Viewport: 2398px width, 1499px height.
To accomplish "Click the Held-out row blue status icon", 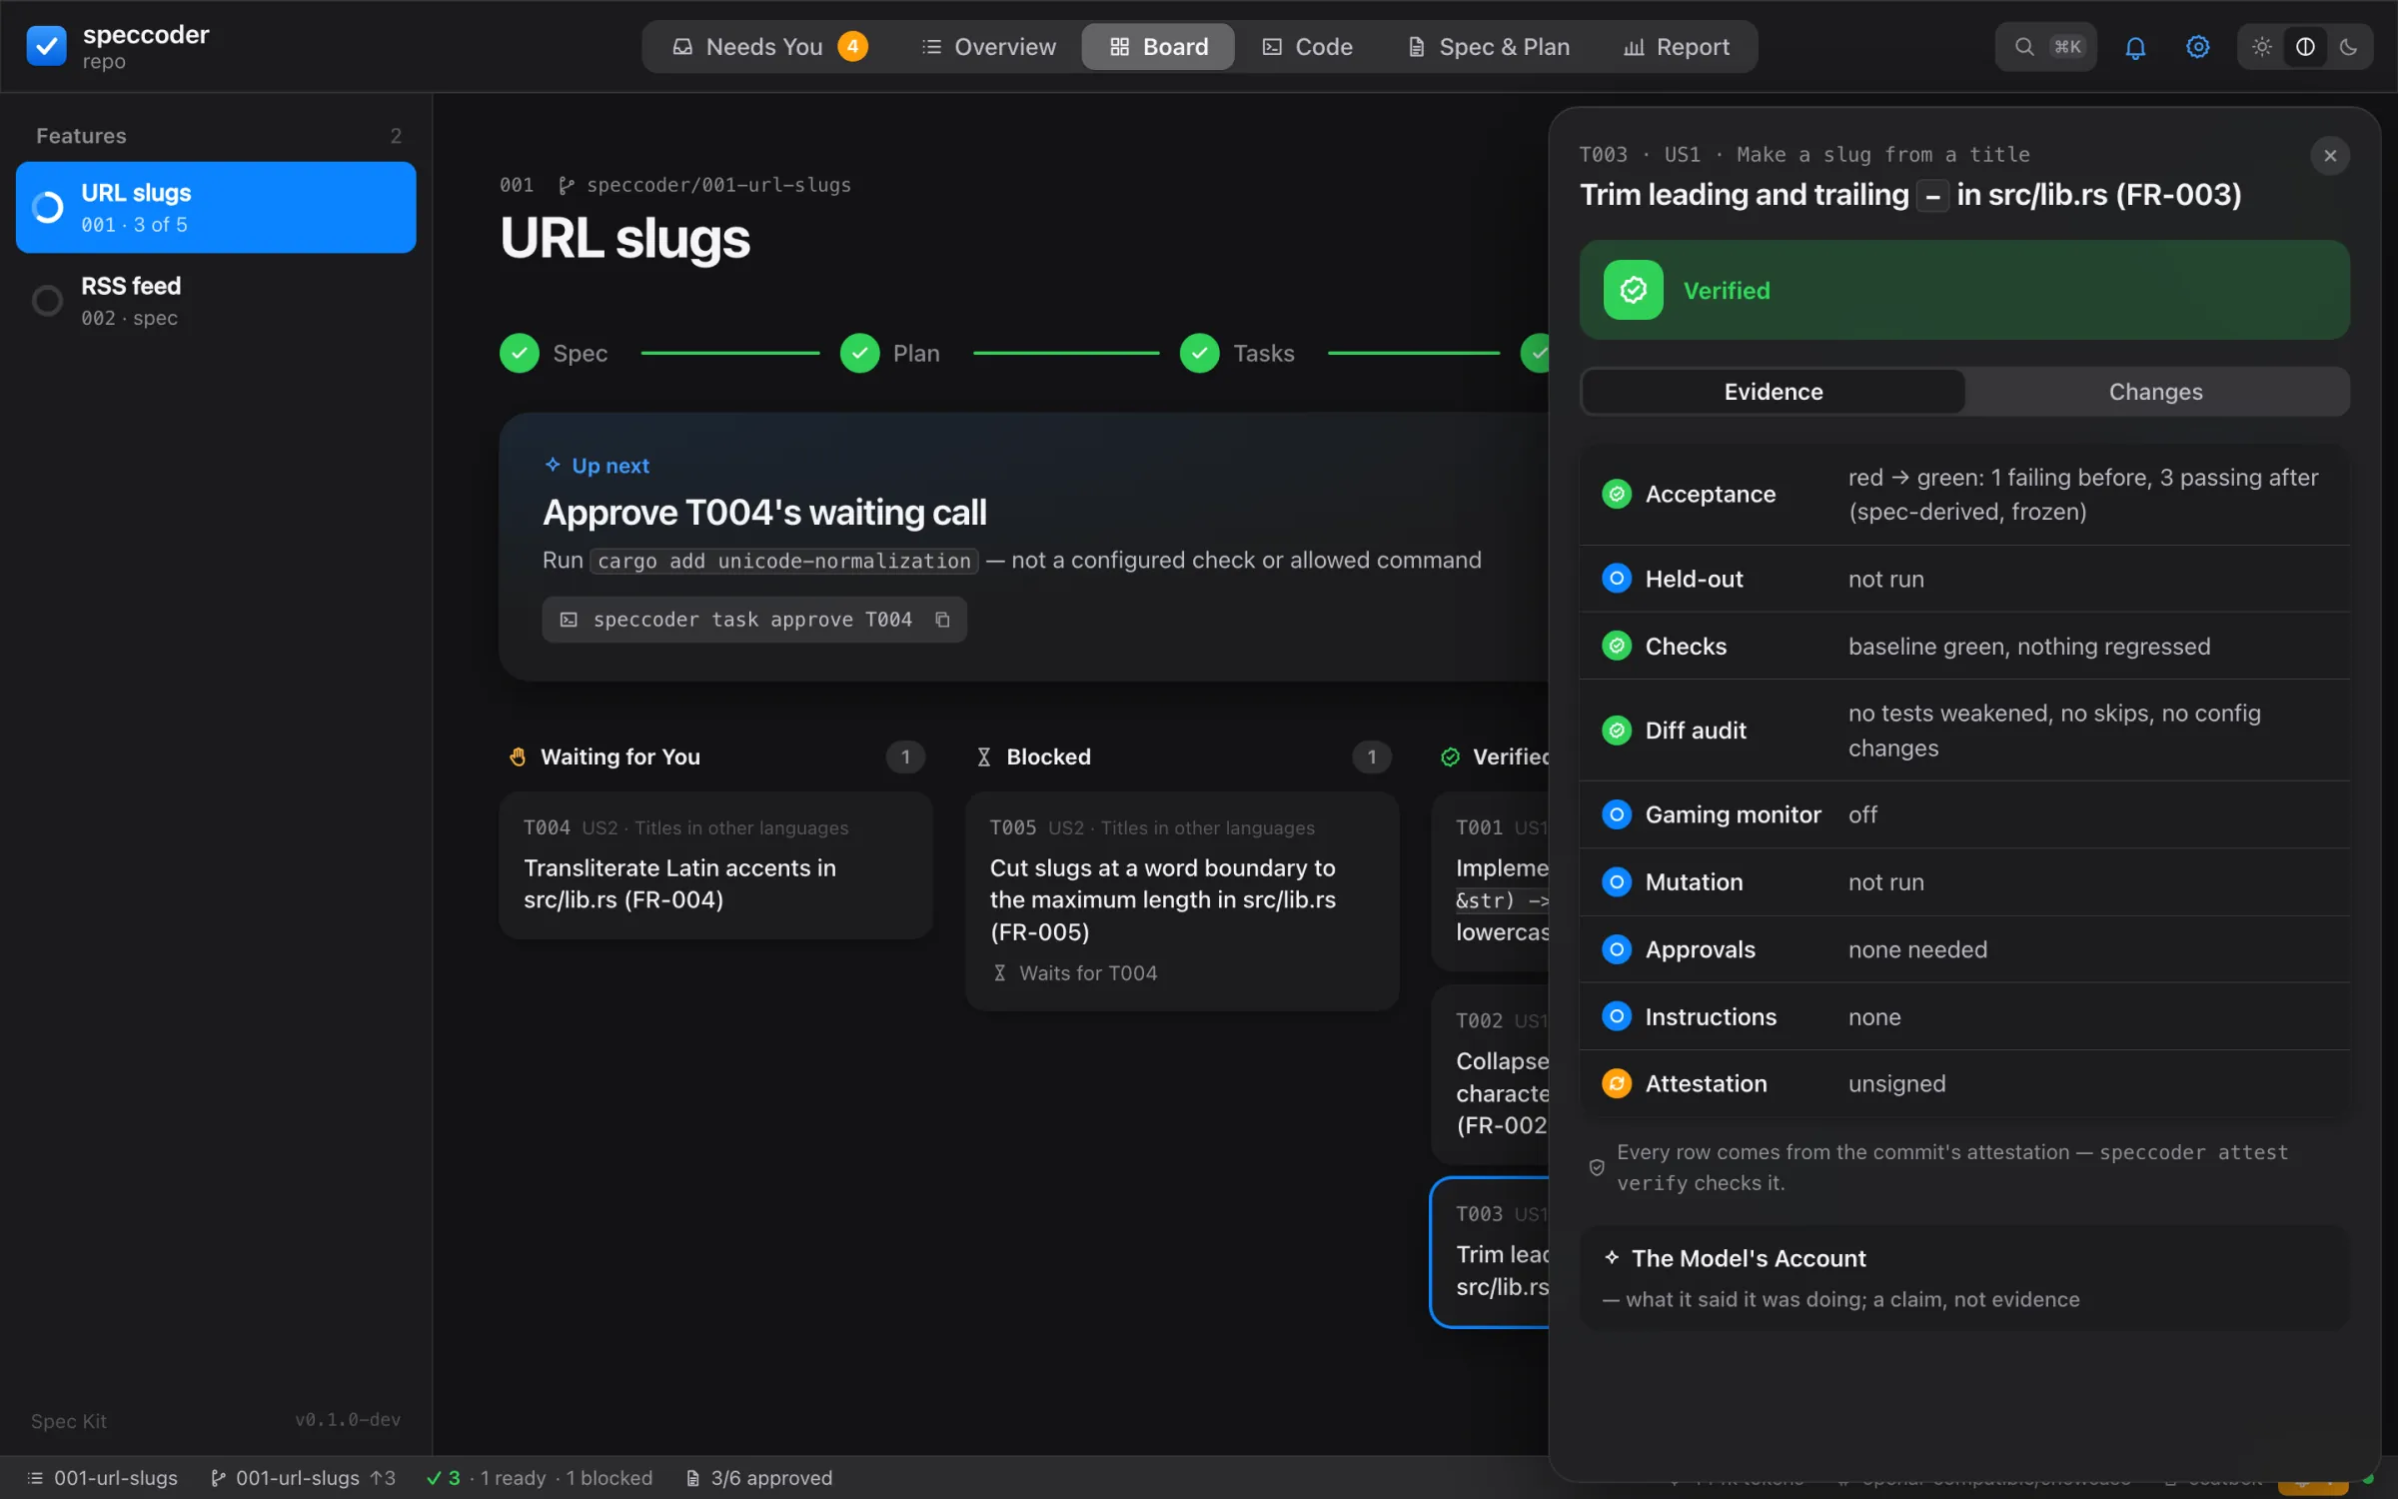I will tap(1616, 579).
